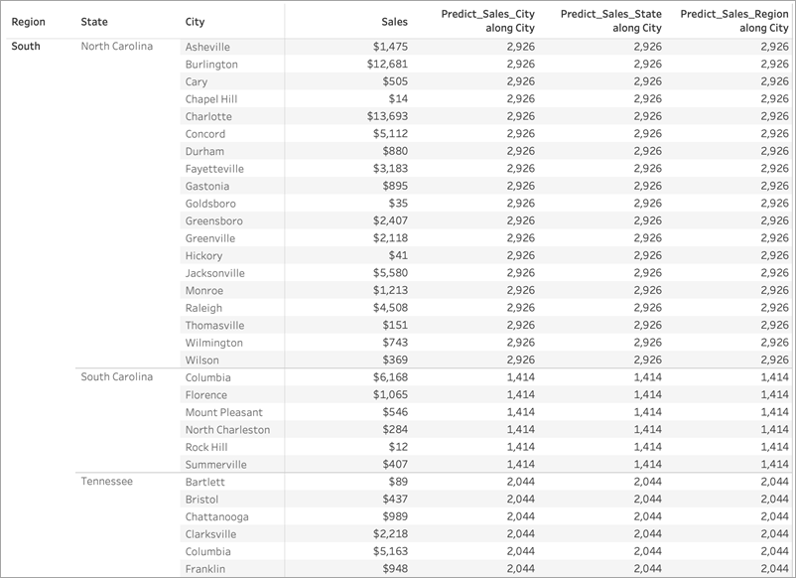Click the Asheville city row

coord(485,47)
